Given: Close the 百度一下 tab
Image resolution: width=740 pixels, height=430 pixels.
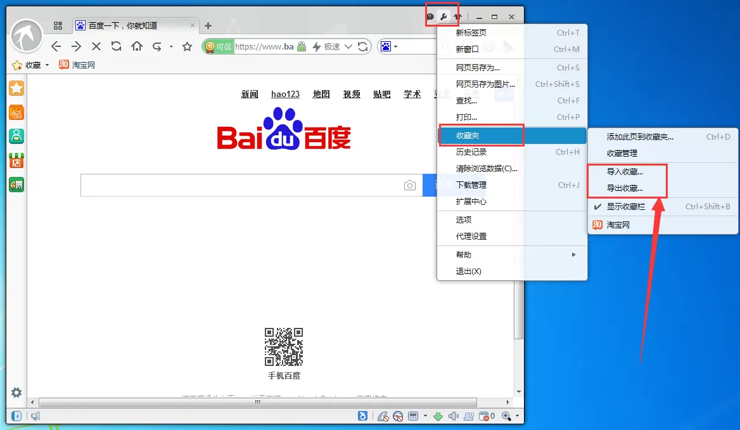Looking at the screenshot, I should click(x=193, y=25).
